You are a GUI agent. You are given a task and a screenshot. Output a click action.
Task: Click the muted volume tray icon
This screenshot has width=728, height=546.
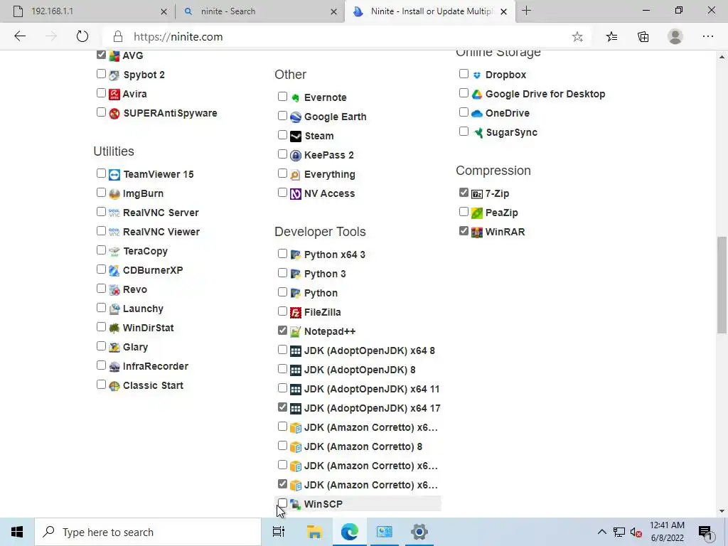coord(636,532)
